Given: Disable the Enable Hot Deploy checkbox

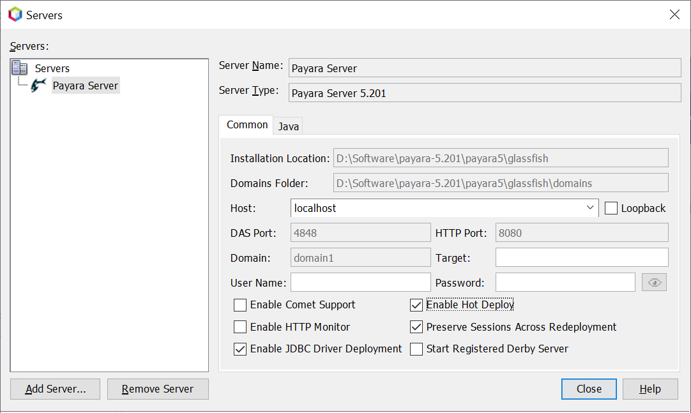Looking at the screenshot, I should (x=416, y=305).
